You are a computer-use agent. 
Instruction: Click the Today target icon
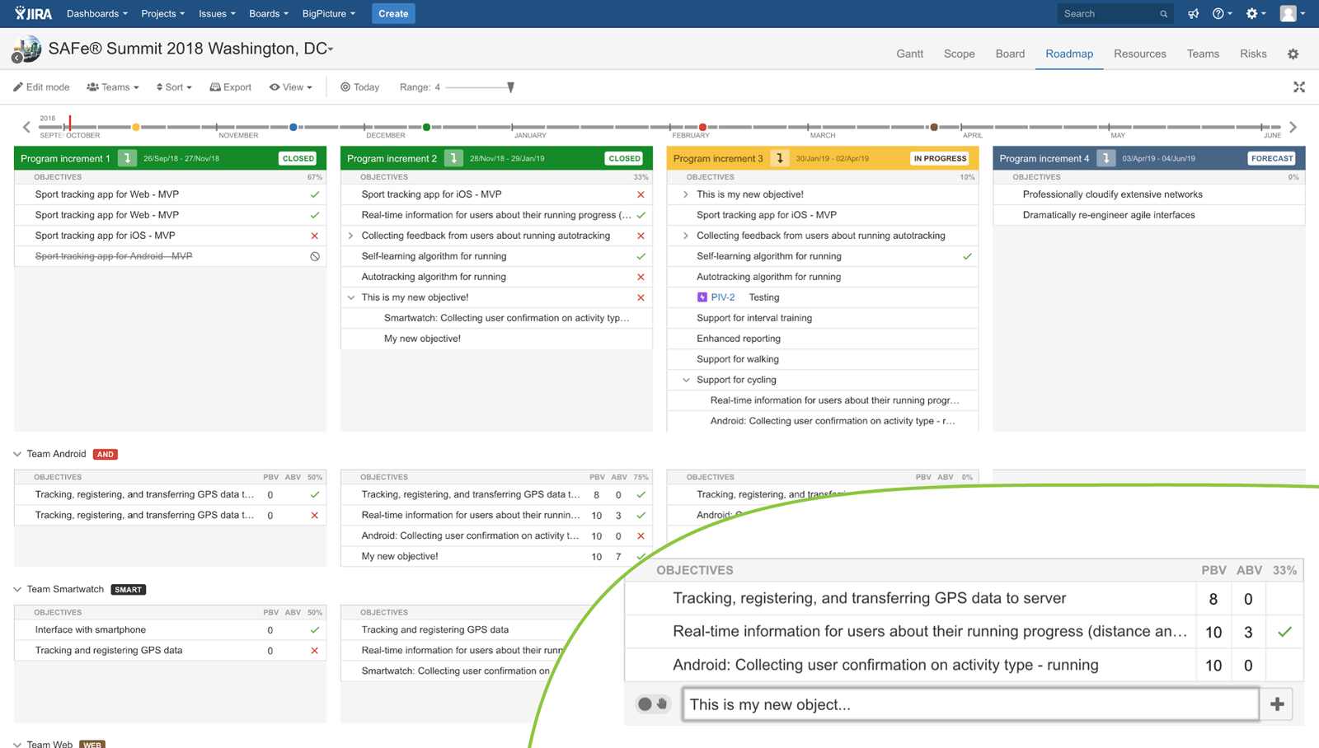345,86
